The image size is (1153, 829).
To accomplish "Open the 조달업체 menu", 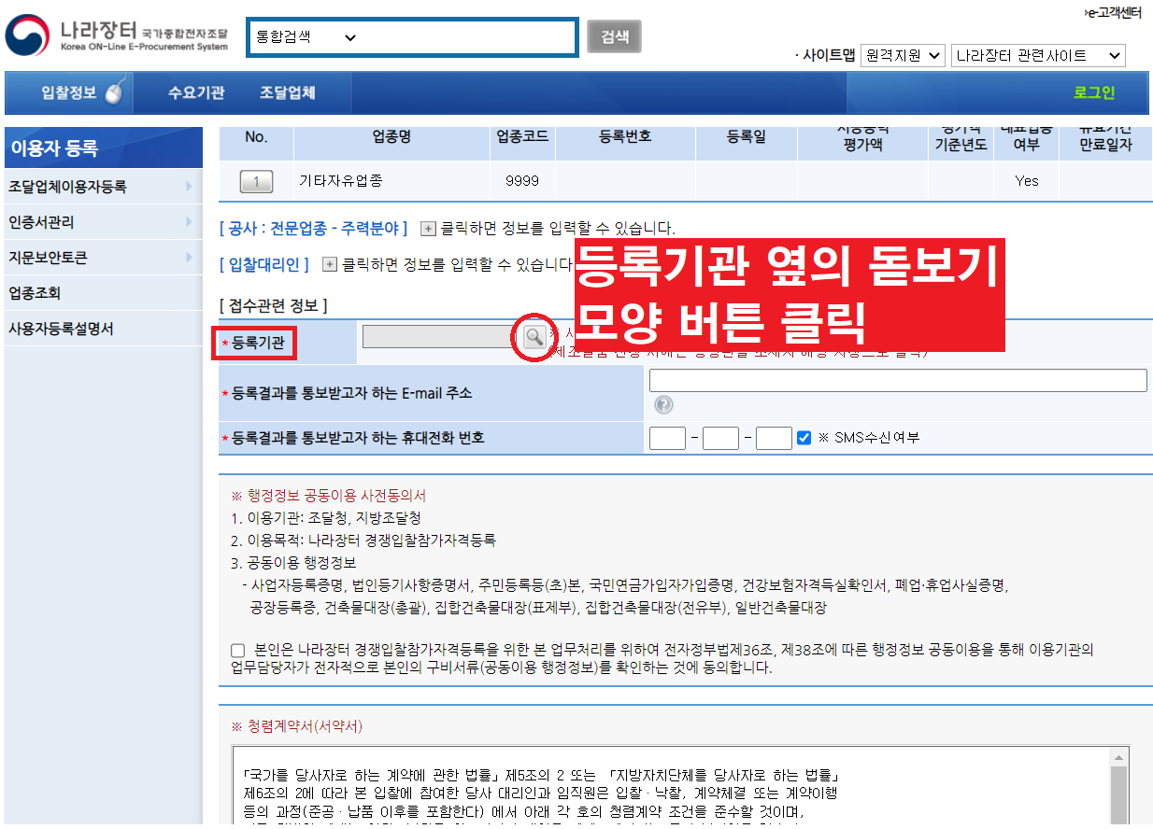I will click(288, 93).
